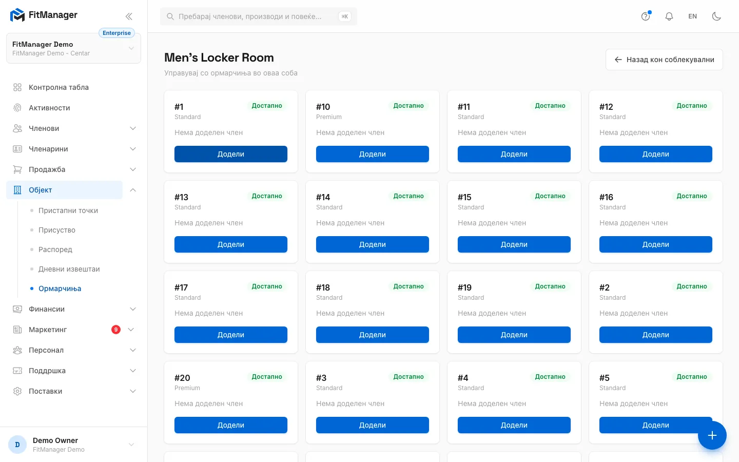The image size is (739, 462).
Task: Collapse the Објект menu chevron
Action: pos(133,190)
